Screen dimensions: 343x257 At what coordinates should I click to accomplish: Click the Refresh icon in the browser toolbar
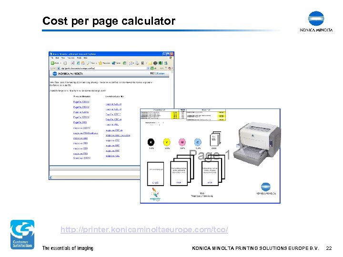coord(78,63)
